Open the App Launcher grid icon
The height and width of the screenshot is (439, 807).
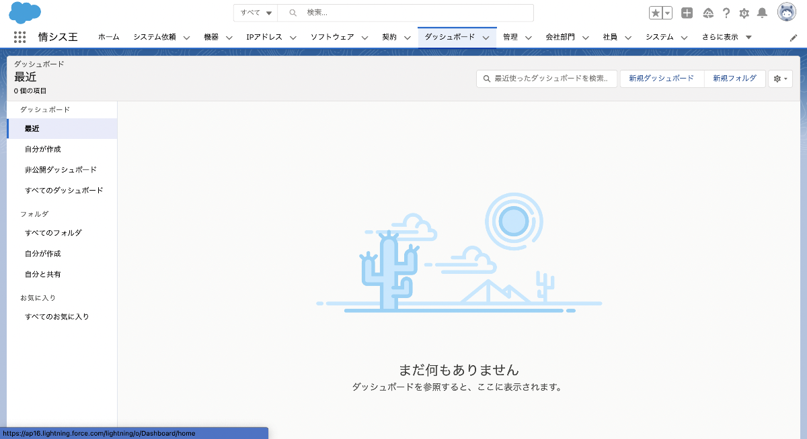[20, 38]
